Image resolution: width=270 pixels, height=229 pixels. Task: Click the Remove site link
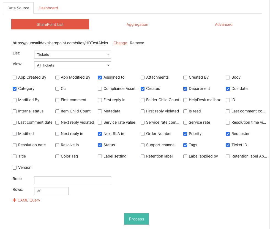pyautogui.click(x=137, y=43)
